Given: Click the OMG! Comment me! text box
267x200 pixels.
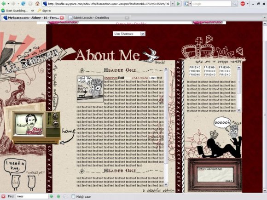Looking at the screenshot, I should tap(215, 175).
